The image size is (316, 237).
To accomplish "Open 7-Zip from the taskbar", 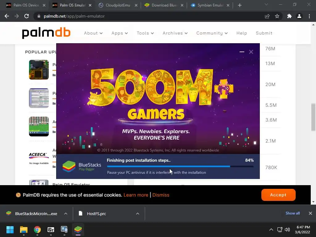I will pos(51,230).
